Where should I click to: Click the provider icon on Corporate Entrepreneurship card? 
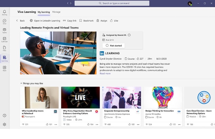coord(138,112)
